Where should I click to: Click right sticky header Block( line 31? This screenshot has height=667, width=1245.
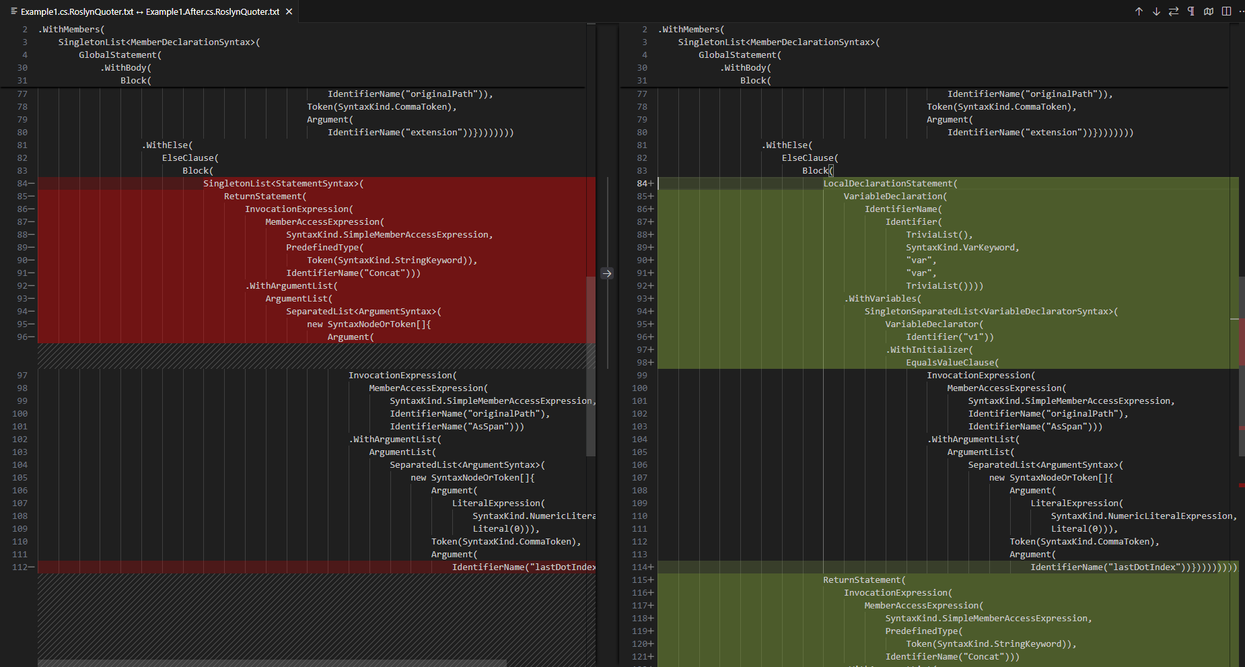point(756,80)
